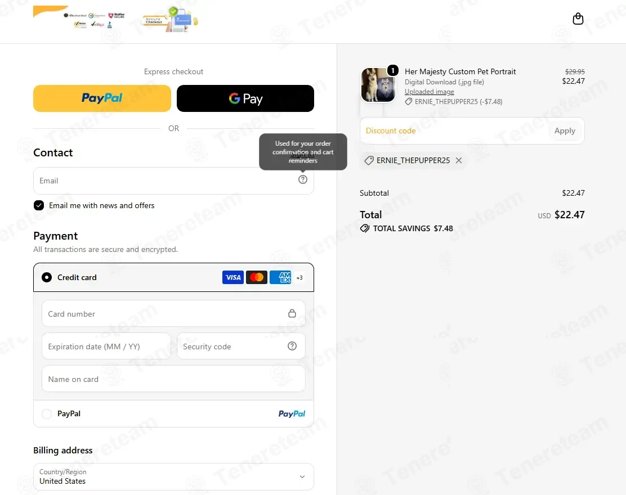Click the tag icon beside product discount line

(408, 102)
